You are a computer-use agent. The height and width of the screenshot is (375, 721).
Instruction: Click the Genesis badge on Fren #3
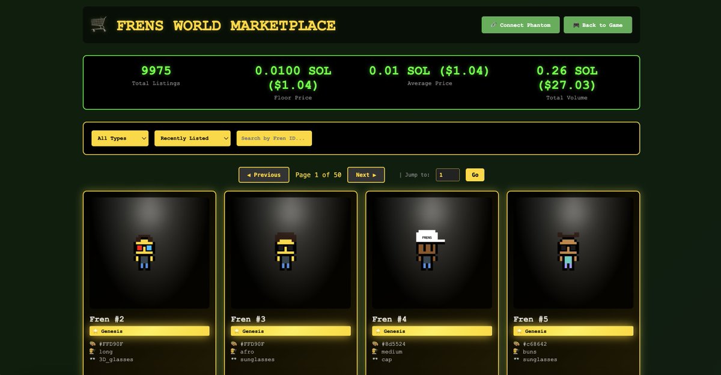coord(291,331)
